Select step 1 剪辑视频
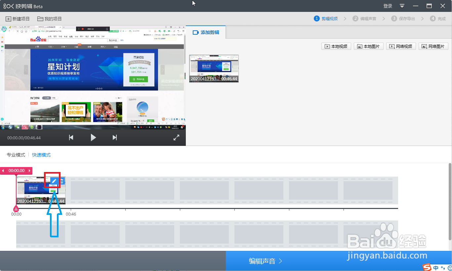The height and width of the screenshot is (271, 452). point(326,18)
